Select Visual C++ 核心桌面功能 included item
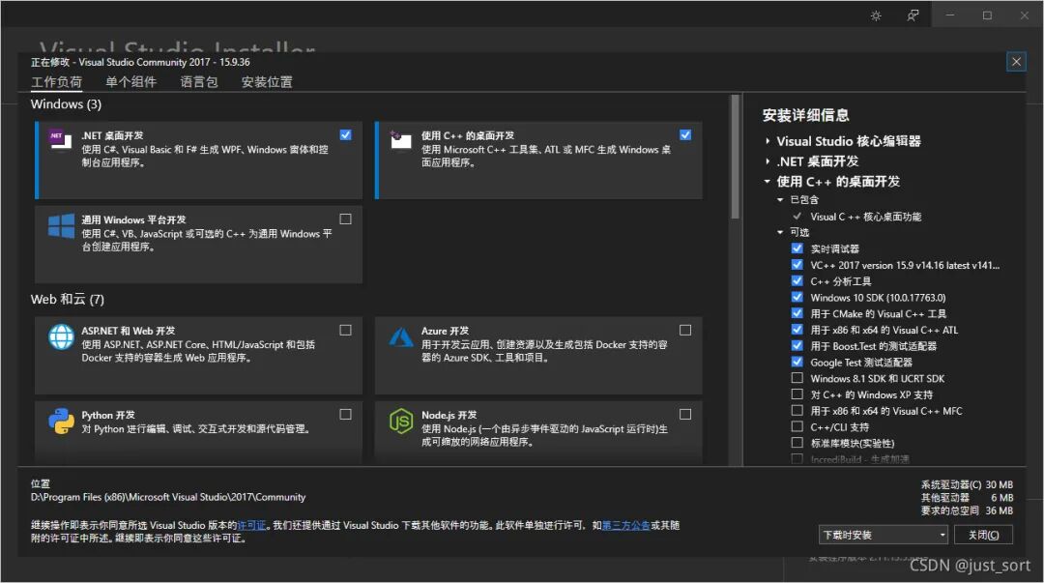 pos(865,217)
